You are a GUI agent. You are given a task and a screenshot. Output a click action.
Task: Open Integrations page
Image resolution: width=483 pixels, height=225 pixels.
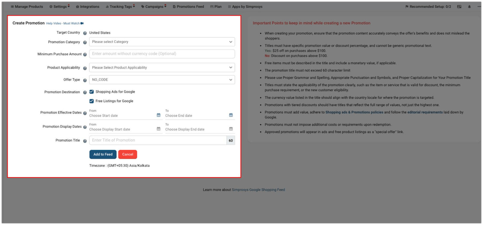click(88, 7)
